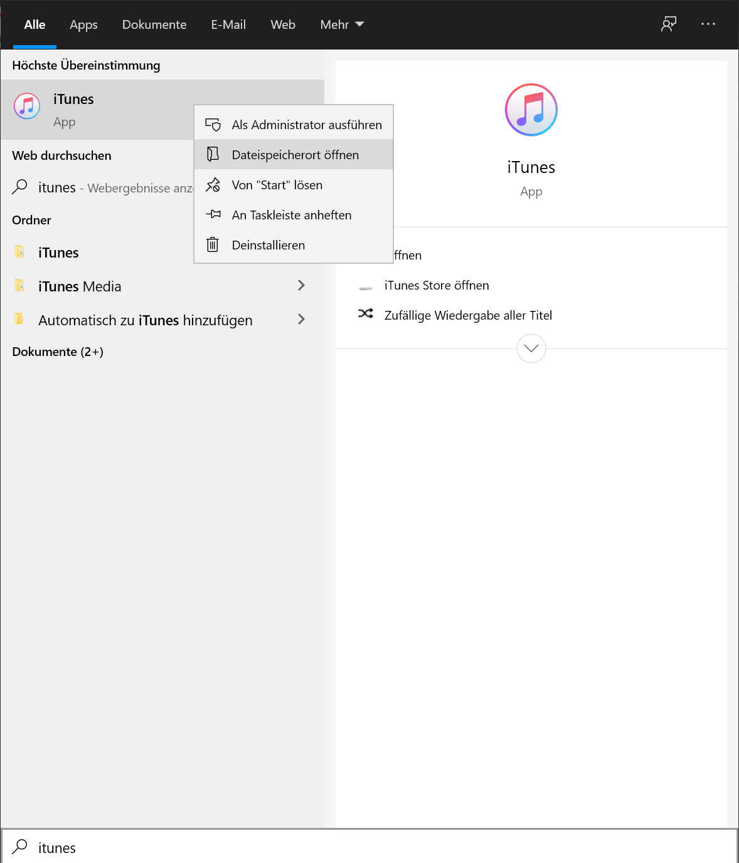This screenshot has width=739, height=863.
Task: Click the web search magnifier icon
Action: point(20,187)
